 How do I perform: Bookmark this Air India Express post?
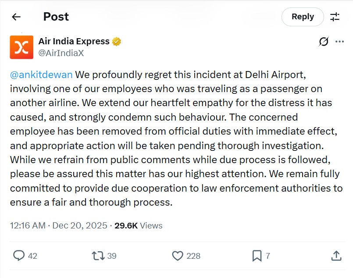click(x=257, y=255)
